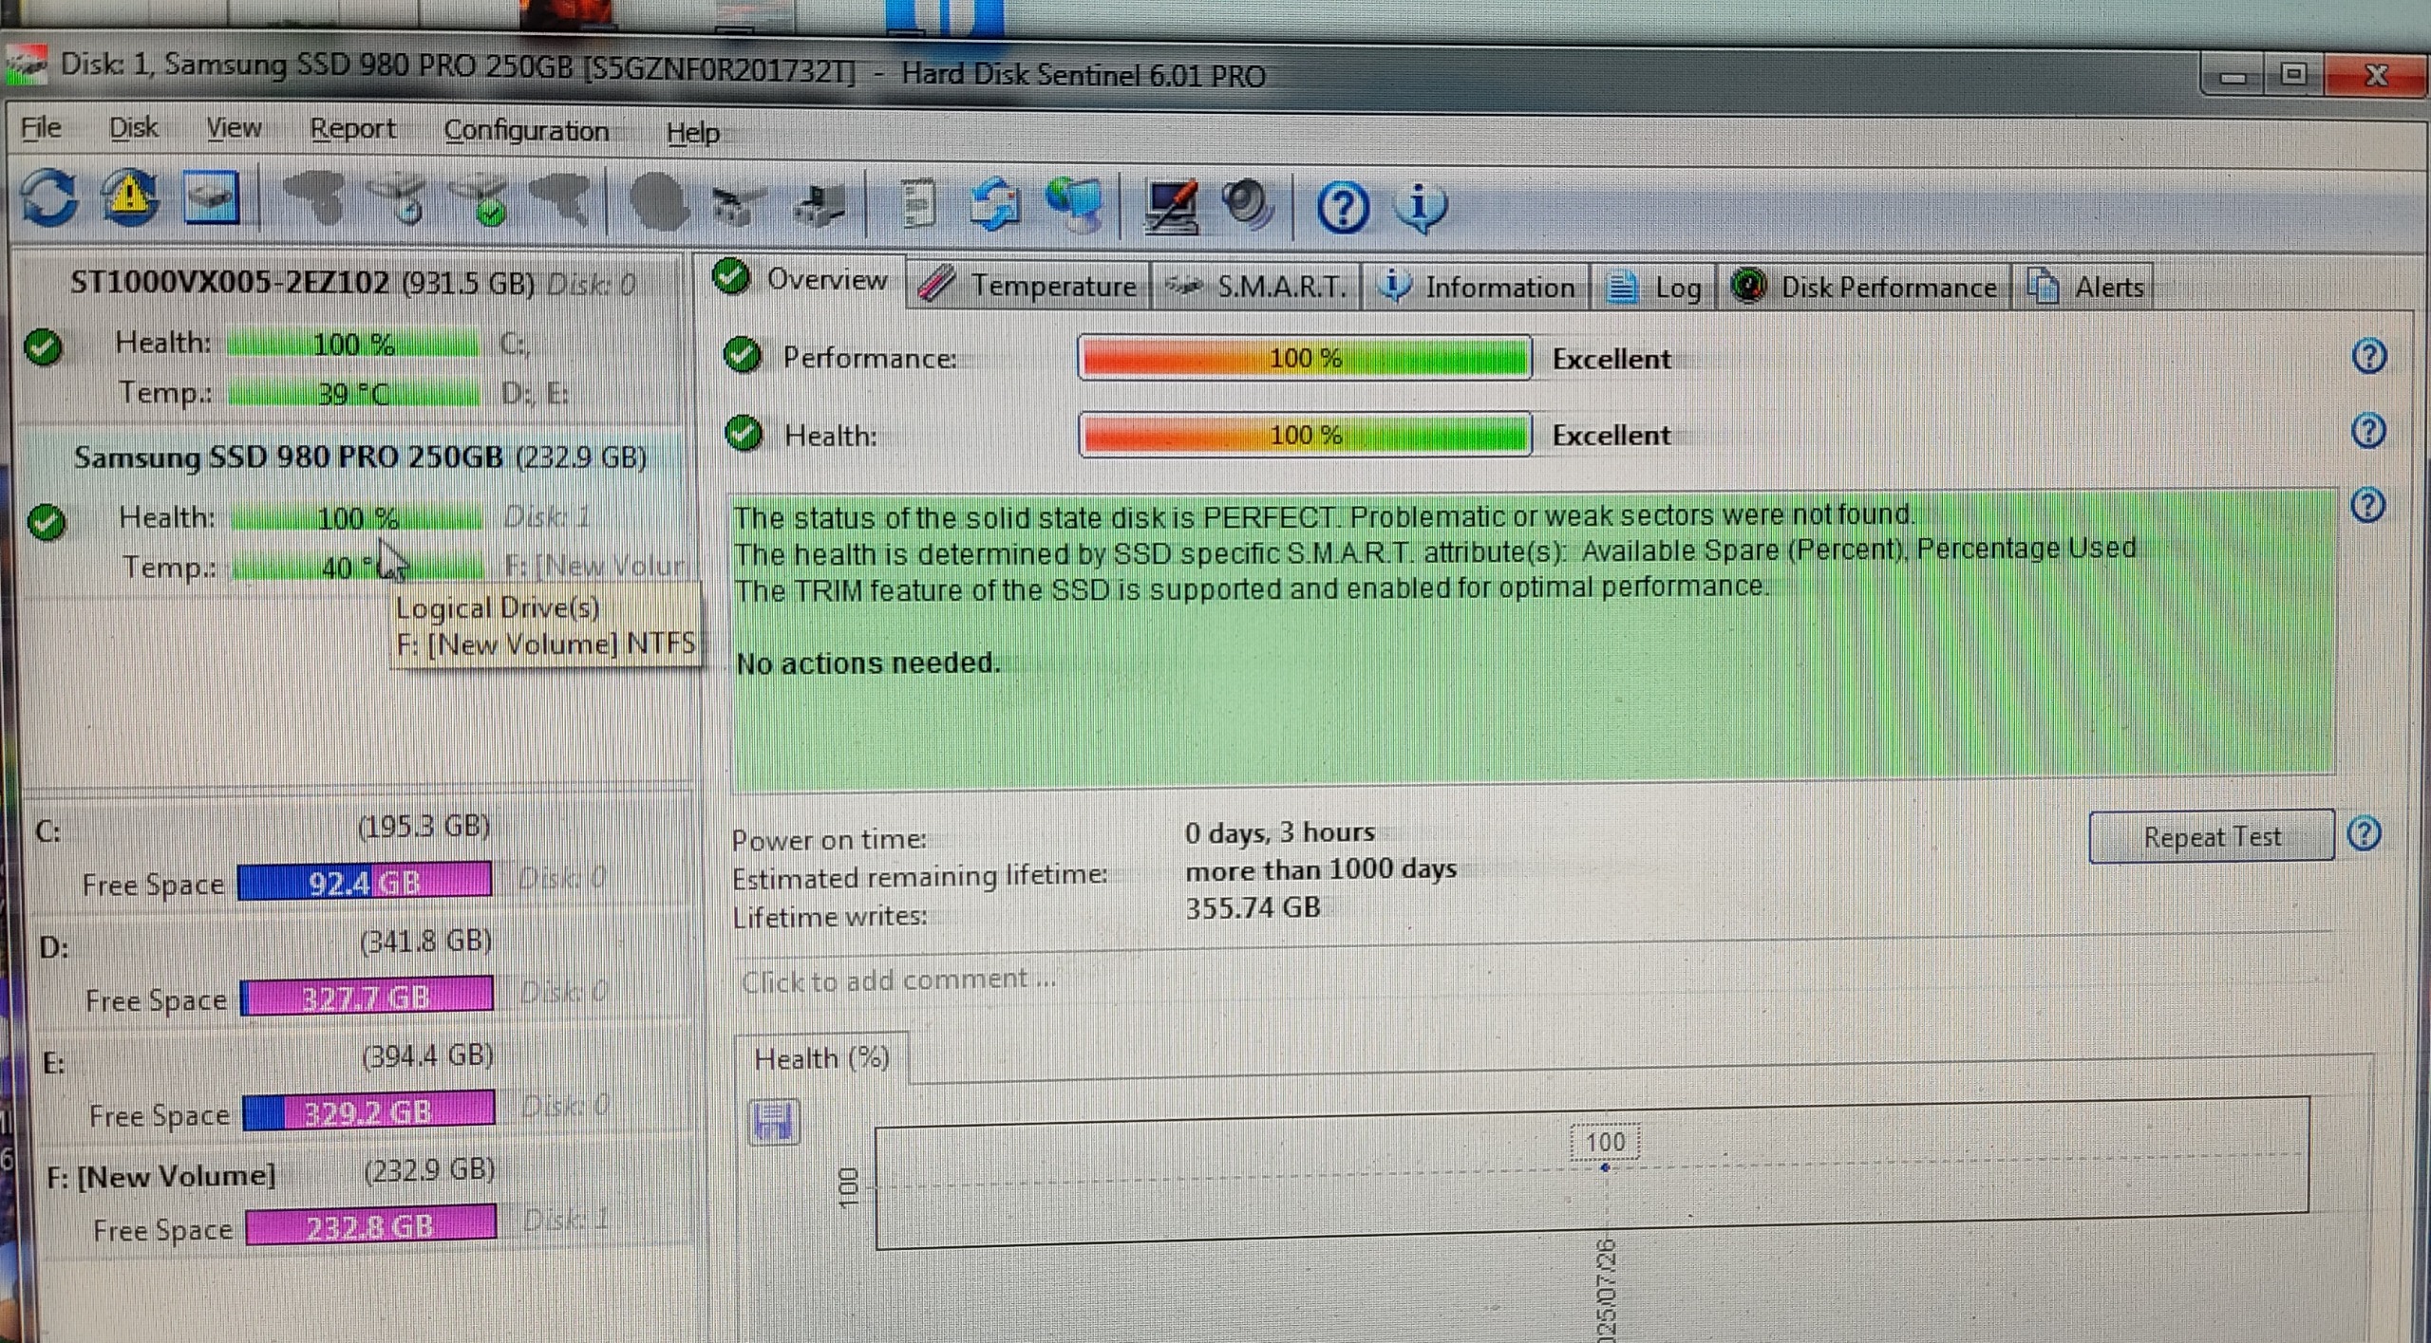Click green health check icon for ST1000VX005 disk
The width and height of the screenshot is (2431, 1343).
pyautogui.click(x=44, y=347)
